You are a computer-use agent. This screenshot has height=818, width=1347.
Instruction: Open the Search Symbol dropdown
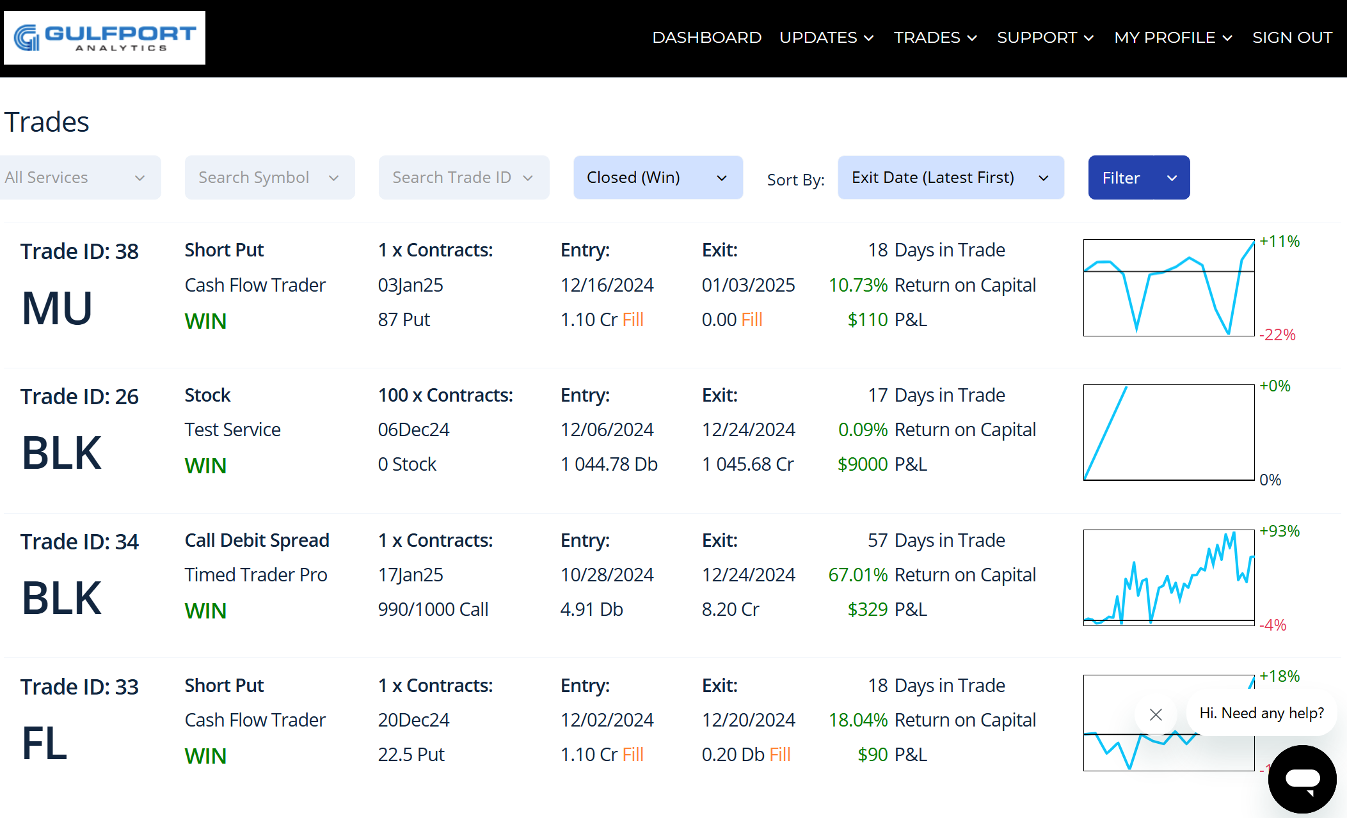point(269,177)
